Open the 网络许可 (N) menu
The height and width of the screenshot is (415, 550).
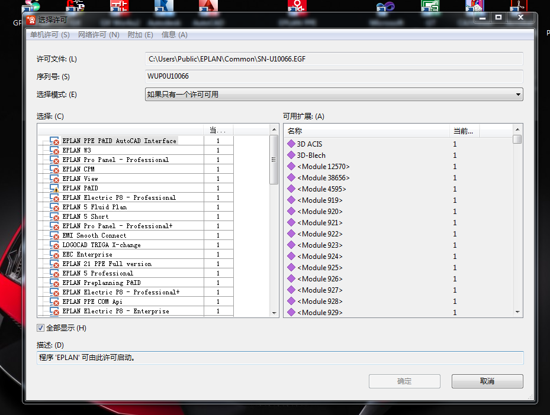(x=98, y=35)
